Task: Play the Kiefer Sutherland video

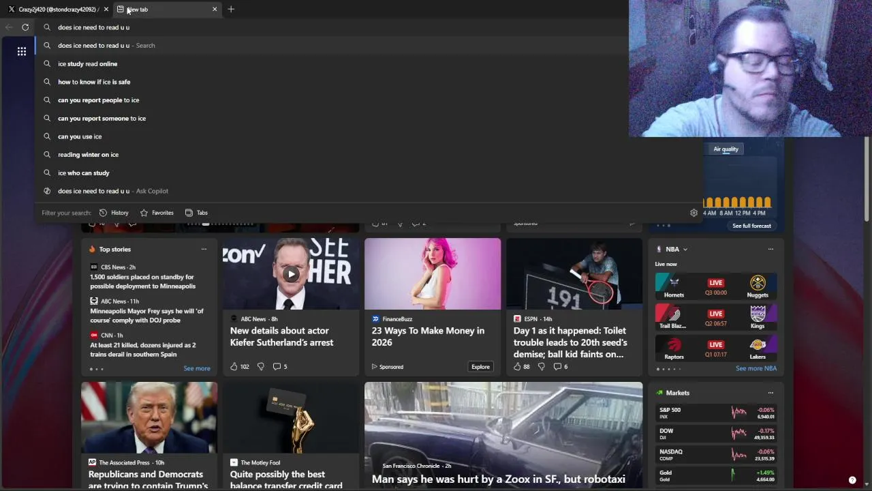Action: pyautogui.click(x=291, y=274)
